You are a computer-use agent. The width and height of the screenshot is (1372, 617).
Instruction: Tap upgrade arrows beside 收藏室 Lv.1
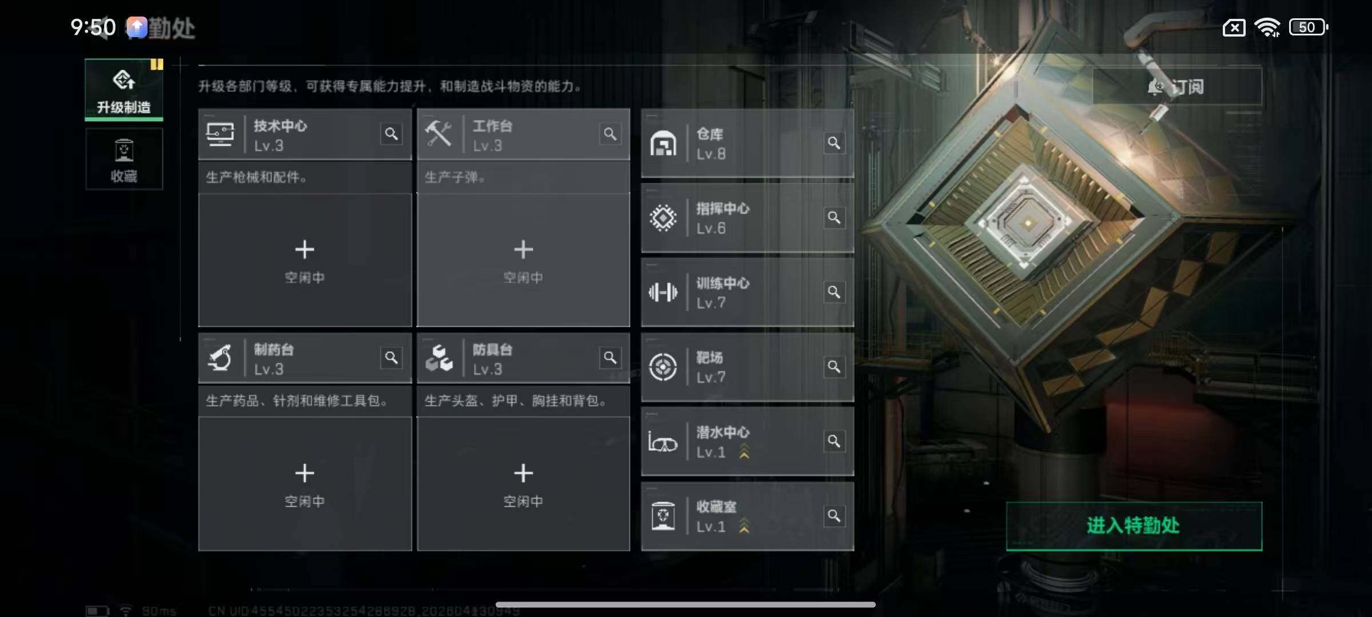point(744,526)
